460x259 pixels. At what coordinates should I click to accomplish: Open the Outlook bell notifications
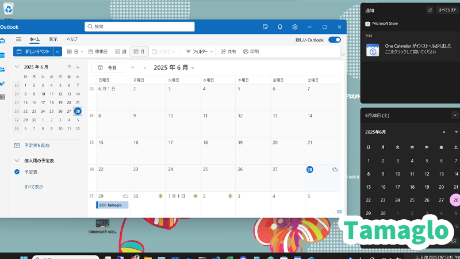(x=280, y=26)
